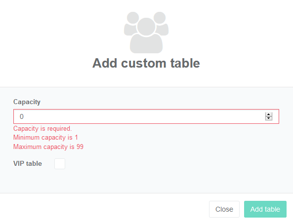The height and width of the screenshot is (224, 293).
Task: Click the right background person in icon
Action: point(161,24)
